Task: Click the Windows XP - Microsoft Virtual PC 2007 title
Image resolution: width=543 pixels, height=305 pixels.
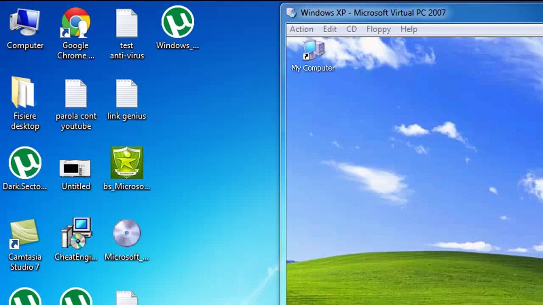Action: (373, 13)
